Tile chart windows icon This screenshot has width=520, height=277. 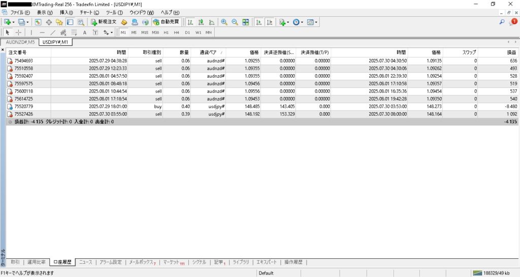click(x=246, y=22)
